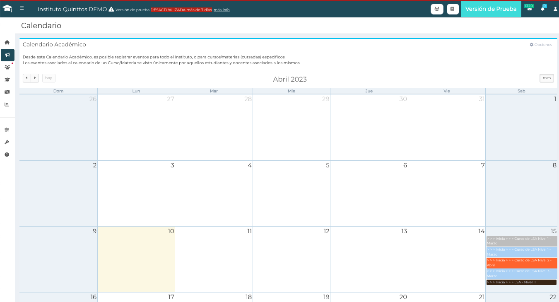Go to previous month with left arrow
The height and width of the screenshot is (302, 559).
click(27, 78)
